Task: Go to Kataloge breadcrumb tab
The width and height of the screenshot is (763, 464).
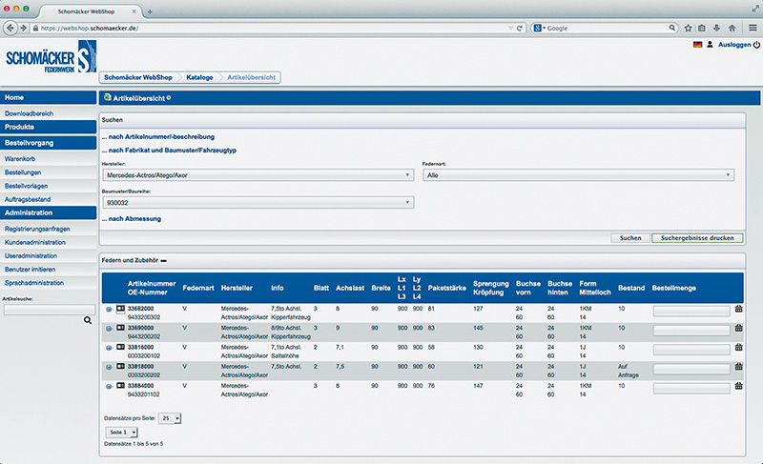Action: pos(200,76)
